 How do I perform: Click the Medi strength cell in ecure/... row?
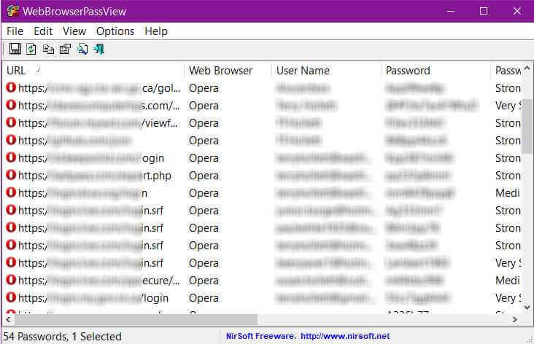pyautogui.click(x=508, y=281)
